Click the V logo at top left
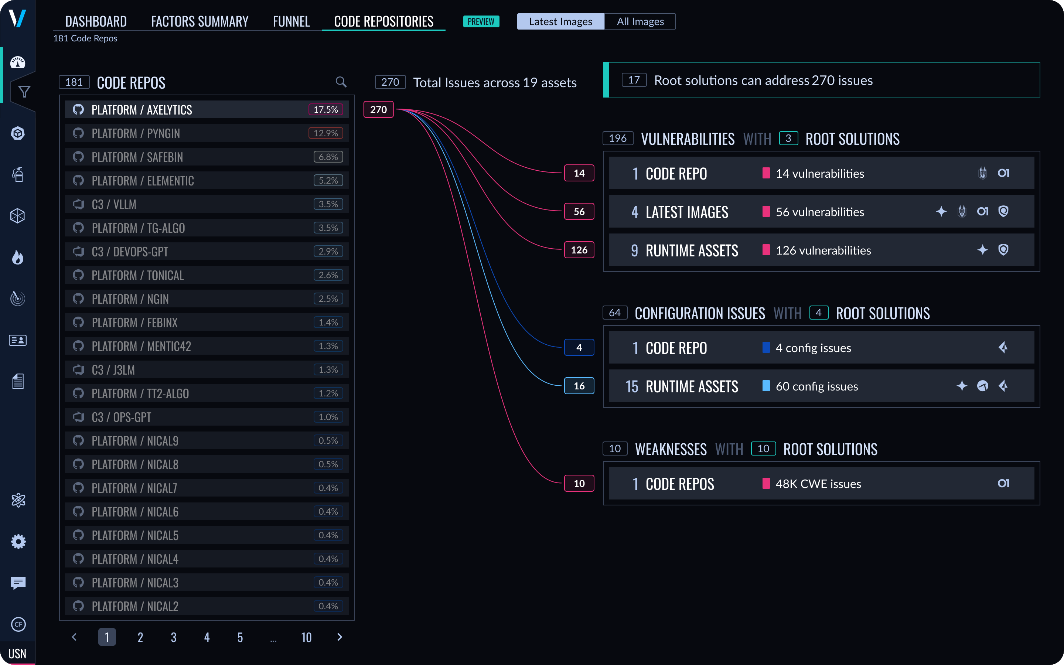1064x665 pixels. 18,18
